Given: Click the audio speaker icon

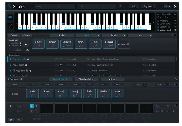Looking at the screenshot, I should click(x=165, y=6).
